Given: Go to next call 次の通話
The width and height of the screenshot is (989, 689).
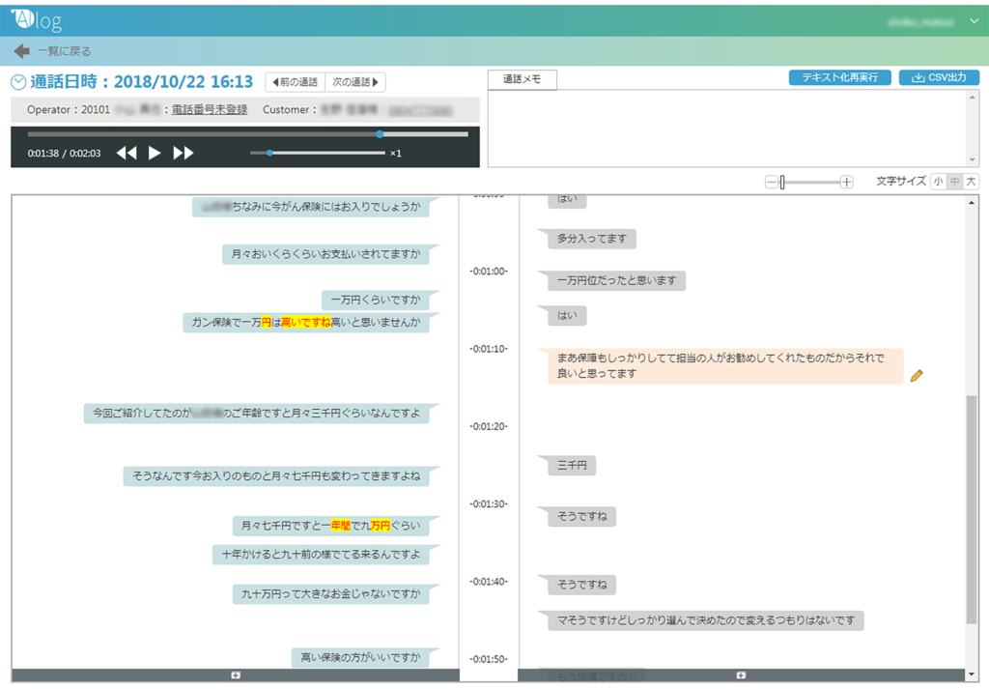Looking at the screenshot, I should (x=355, y=82).
